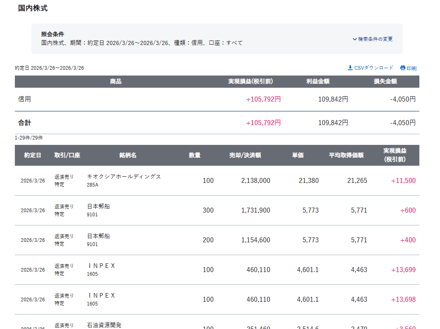440x329 pixels.
Task: Click the 取引/口座 column header
Action: coord(67,155)
